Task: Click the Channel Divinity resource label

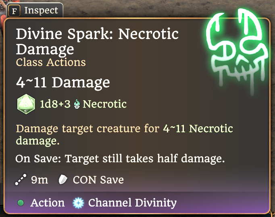Action: [x=132, y=203]
